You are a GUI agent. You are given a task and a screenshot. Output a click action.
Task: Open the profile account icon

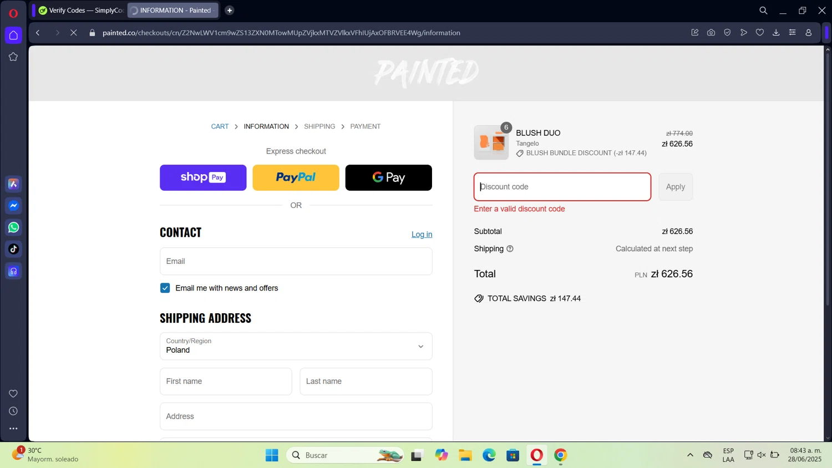click(809, 33)
